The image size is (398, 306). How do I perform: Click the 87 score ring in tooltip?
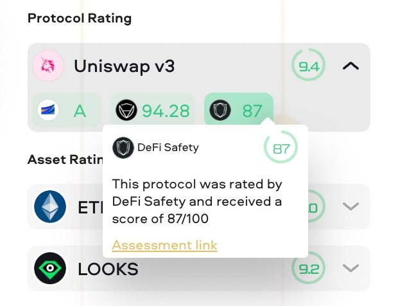coord(281,148)
